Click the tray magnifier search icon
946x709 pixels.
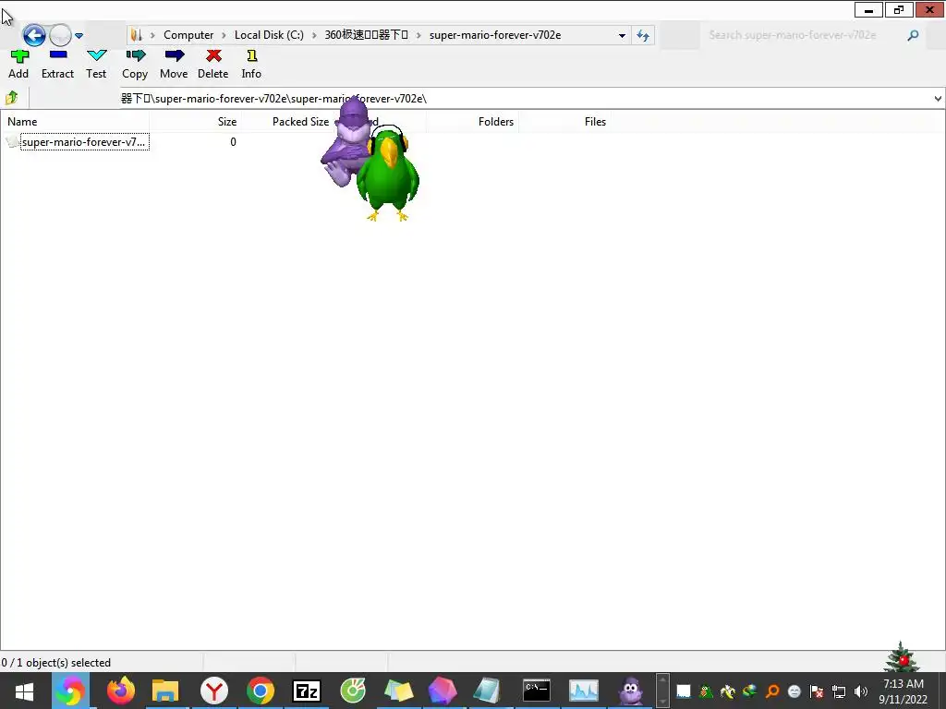pos(772,691)
